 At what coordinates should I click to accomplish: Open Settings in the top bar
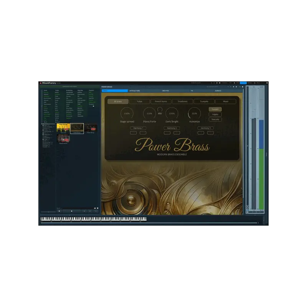[x=250, y=83]
